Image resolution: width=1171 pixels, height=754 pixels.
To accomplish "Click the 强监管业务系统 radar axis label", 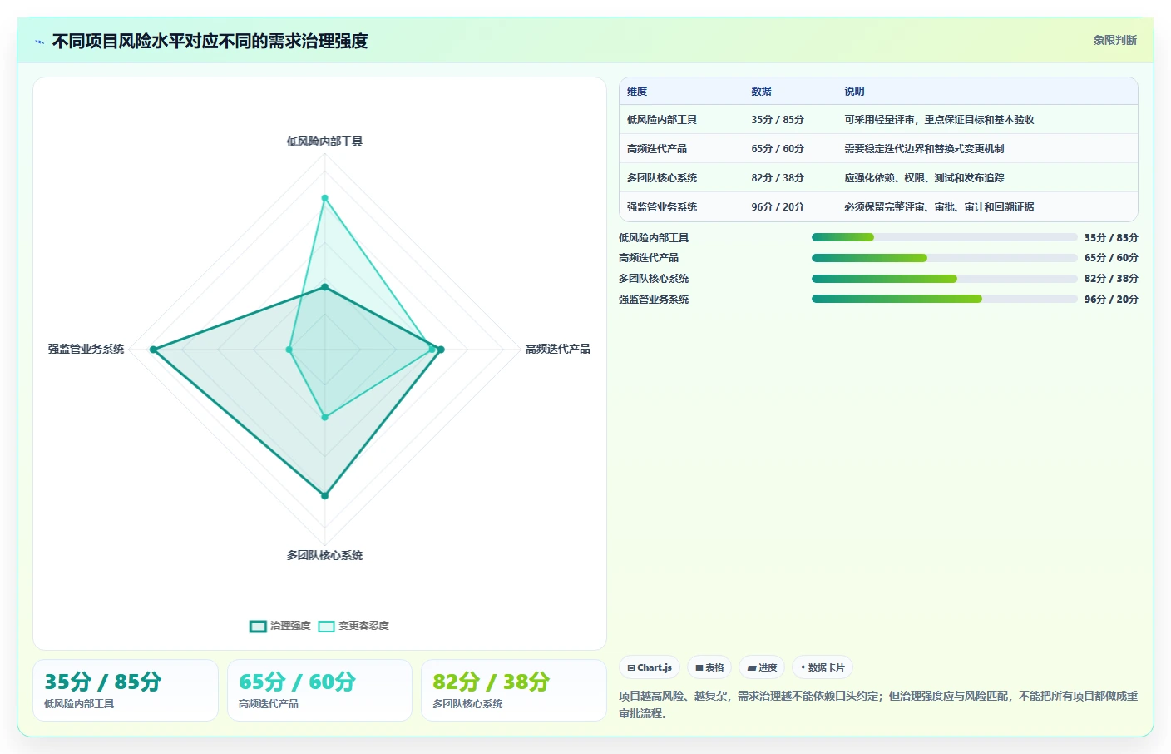I will (x=86, y=349).
